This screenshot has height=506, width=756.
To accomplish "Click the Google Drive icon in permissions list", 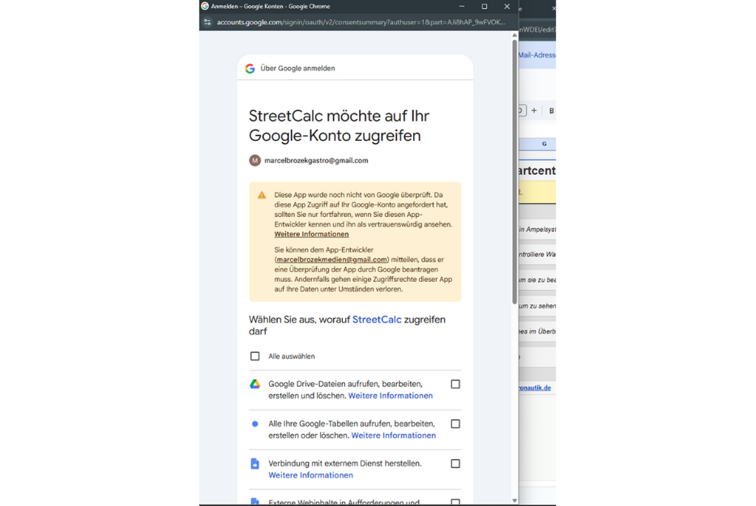I will coord(254,384).
